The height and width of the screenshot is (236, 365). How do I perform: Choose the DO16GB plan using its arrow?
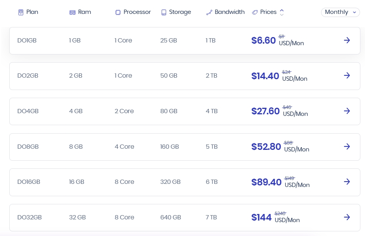pos(347,182)
